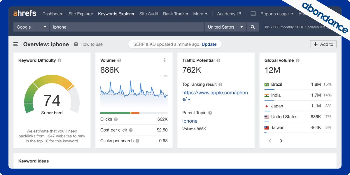This screenshot has width=350, height=175.
Task: Click Taiwan's 464K volume value
Action: click(x=316, y=128)
